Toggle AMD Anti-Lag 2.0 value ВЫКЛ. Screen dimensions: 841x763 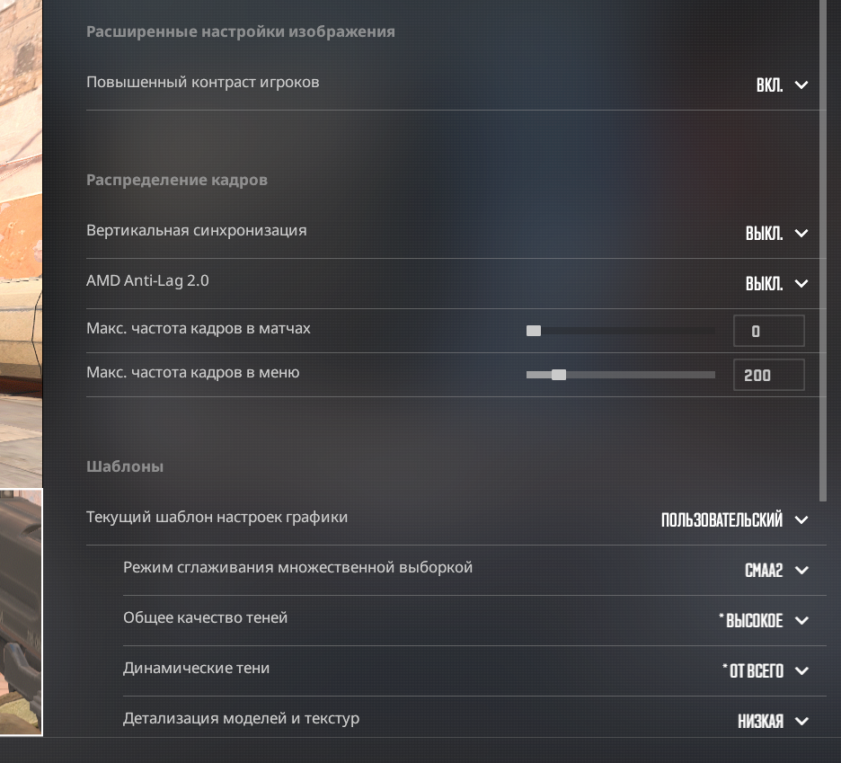[765, 283]
